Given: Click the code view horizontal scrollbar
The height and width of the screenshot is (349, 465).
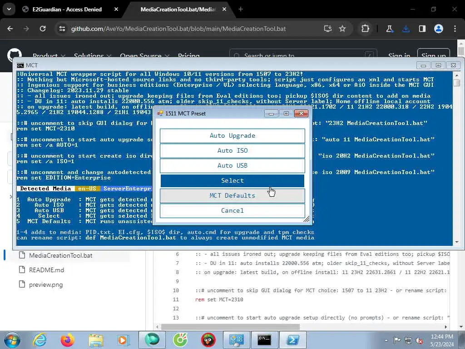Looking at the screenshot, I should click(x=230, y=327).
